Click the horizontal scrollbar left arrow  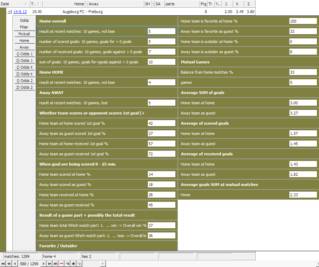coord(103,264)
